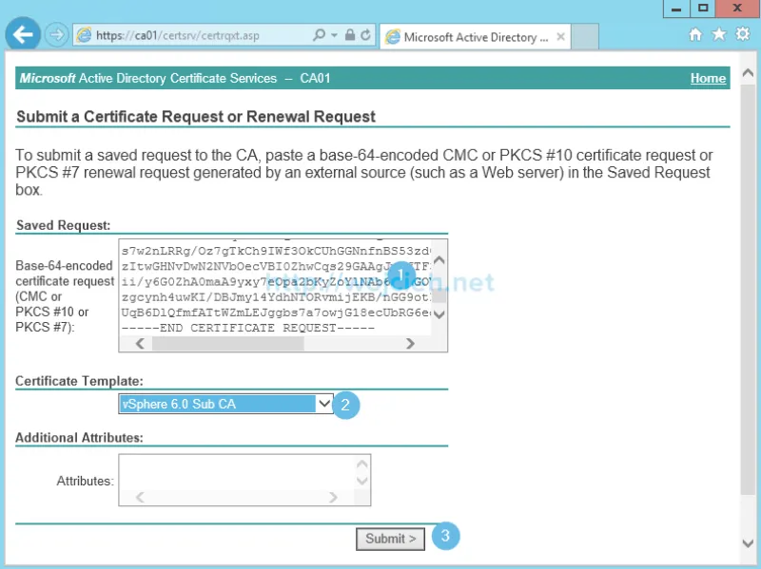The image size is (761, 569).
Task: Click the Submit button
Action: point(390,539)
